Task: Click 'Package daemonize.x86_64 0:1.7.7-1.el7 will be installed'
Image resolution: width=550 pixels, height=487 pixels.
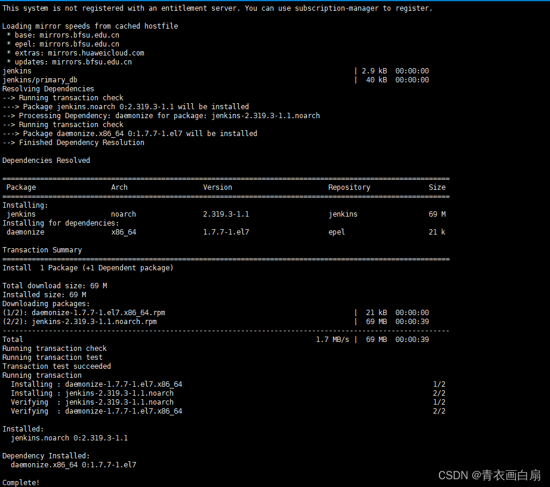Action: [140, 134]
